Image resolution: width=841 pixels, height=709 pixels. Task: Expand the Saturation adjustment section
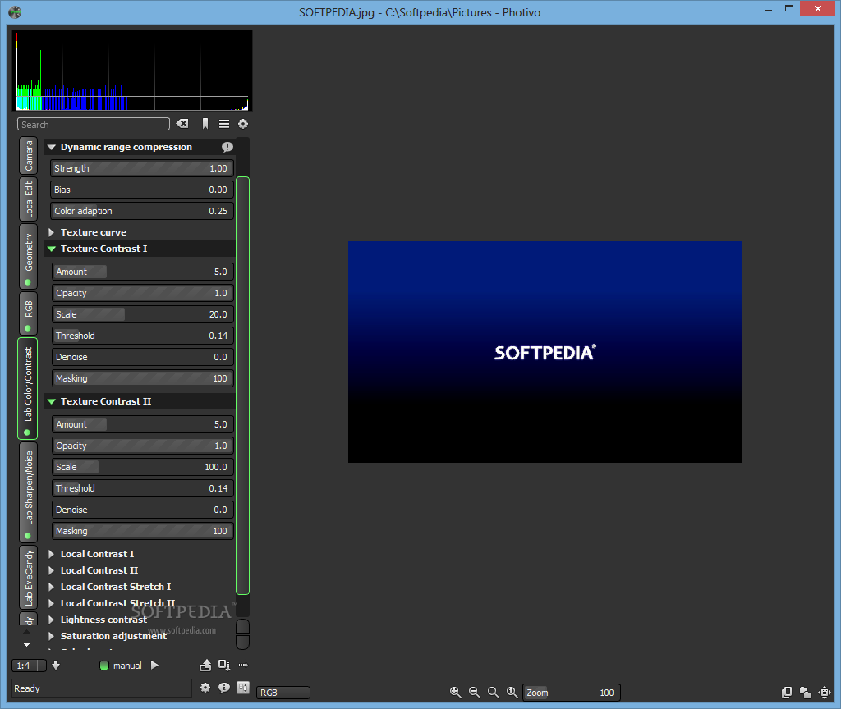click(52, 636)
